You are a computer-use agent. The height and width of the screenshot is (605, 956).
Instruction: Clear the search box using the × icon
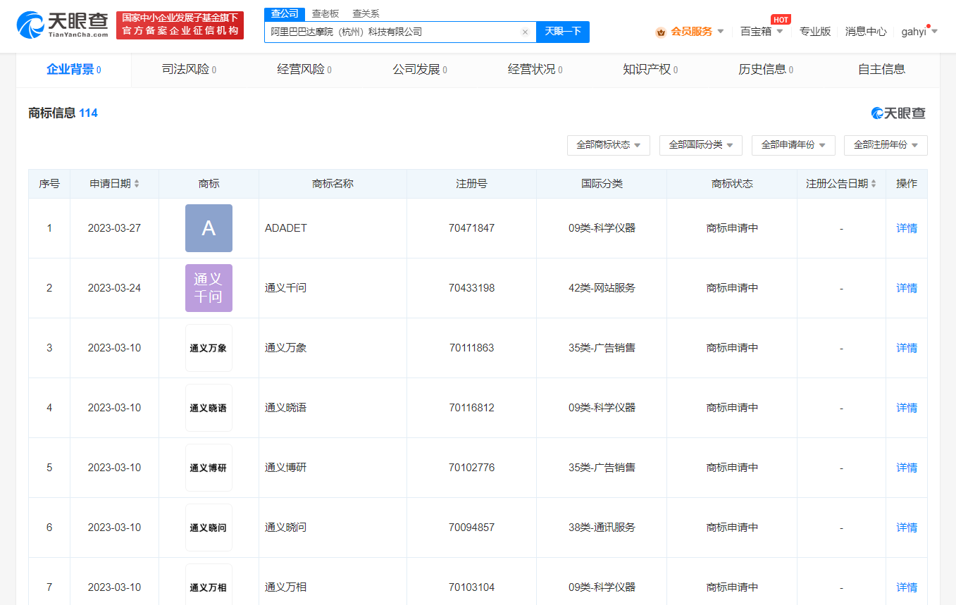(x=526, y=32)
